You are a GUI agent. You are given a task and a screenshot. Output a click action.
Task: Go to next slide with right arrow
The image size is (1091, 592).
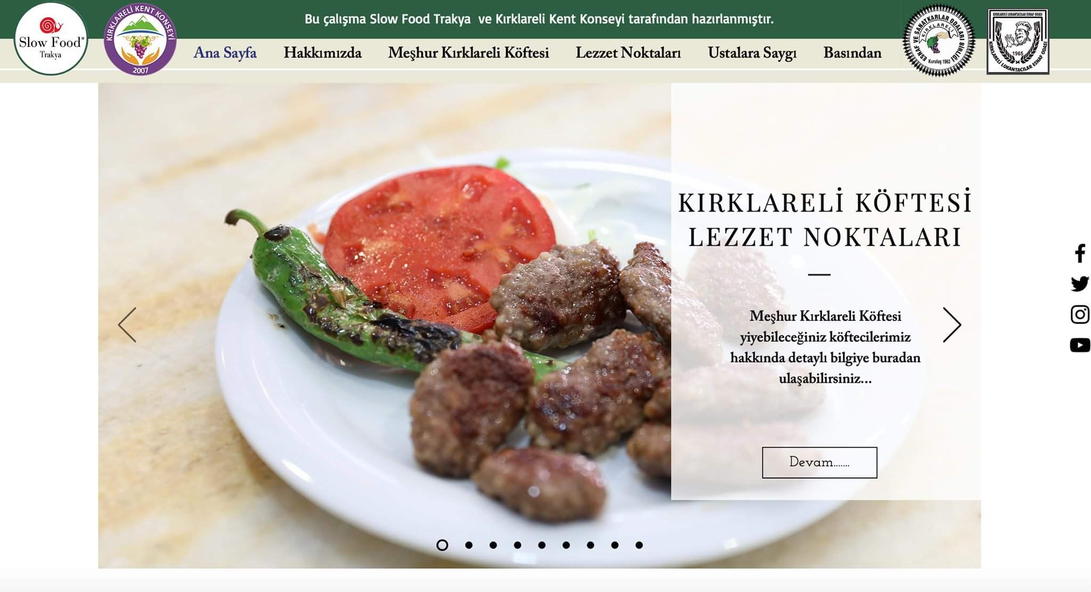coord(952,325)
